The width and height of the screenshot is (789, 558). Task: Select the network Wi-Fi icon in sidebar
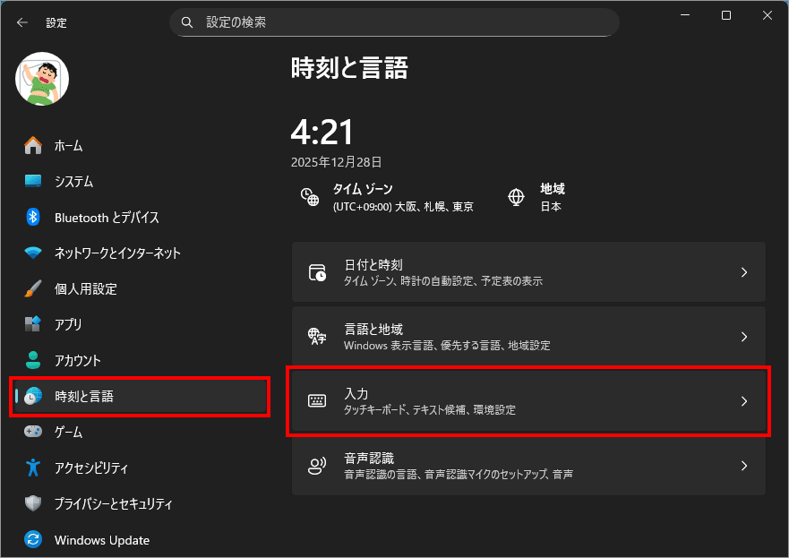coord(33,253)
